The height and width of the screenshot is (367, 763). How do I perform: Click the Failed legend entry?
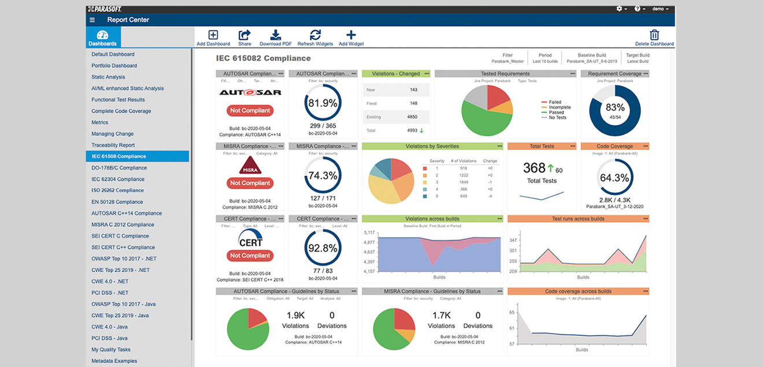click(x=551, y=102)
